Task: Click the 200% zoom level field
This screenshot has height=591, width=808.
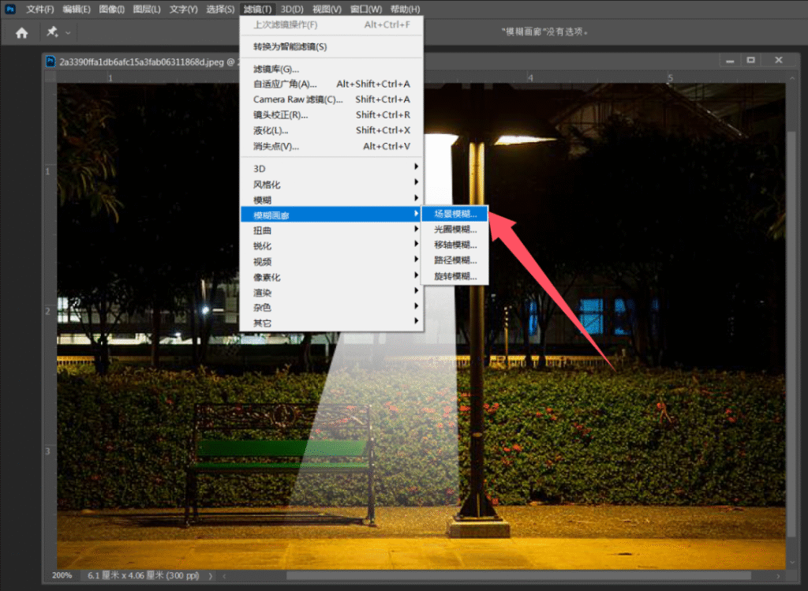Action: pos(62,575)
